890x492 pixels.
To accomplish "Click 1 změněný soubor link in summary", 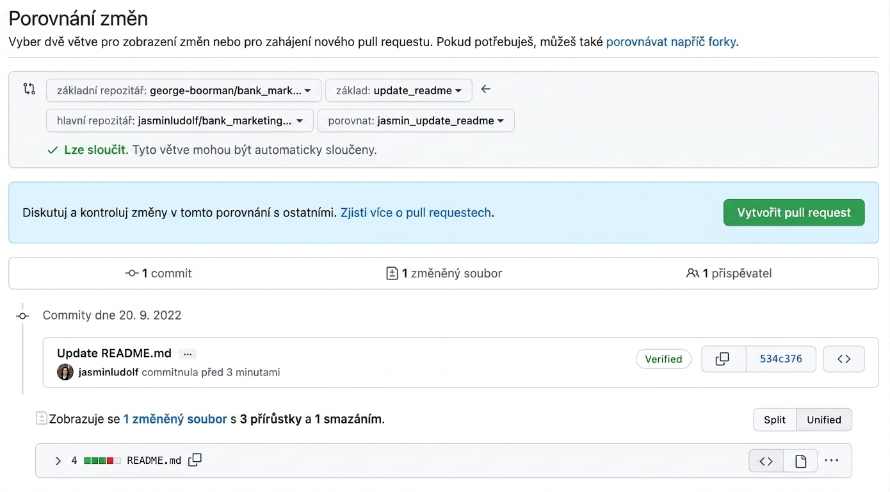I will (x=175, y=420).
